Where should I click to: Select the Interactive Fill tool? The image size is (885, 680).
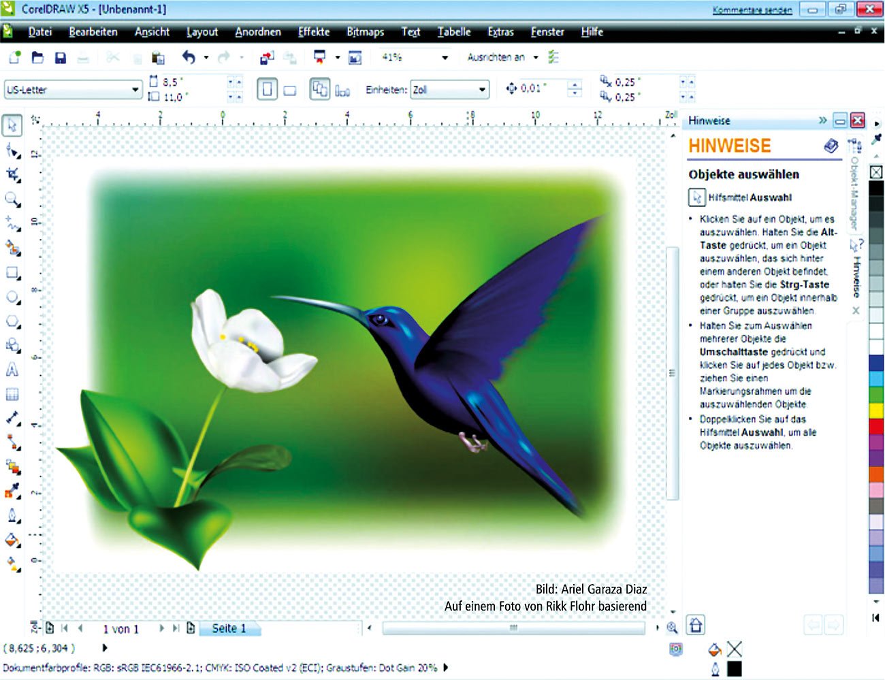[12, 564]
